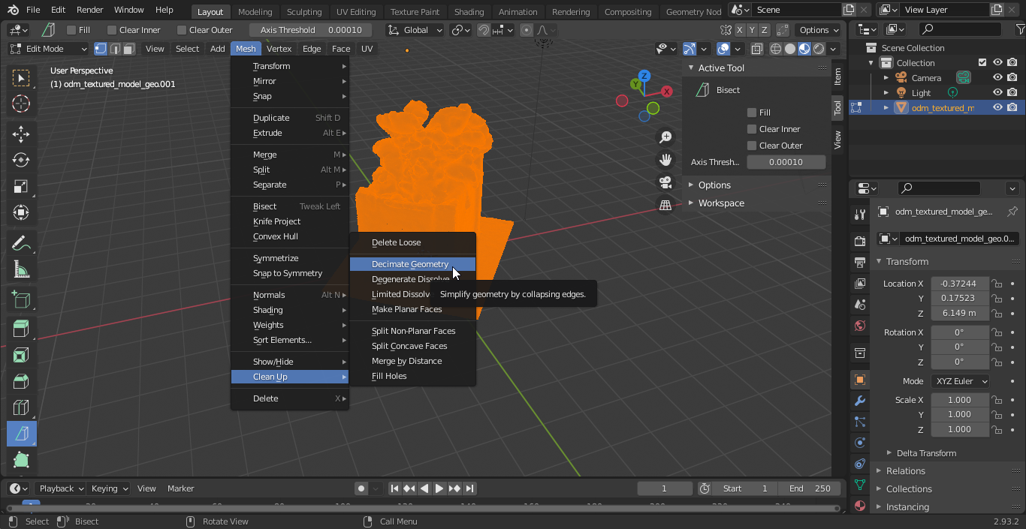
Task: Toggle camera view icon in viewport
Action: point(665,182)
